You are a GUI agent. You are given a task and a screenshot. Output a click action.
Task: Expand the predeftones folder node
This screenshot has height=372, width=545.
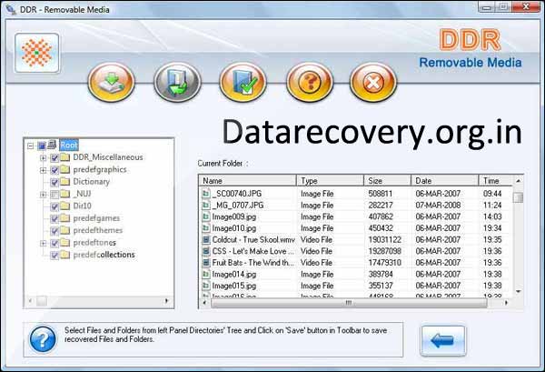[43, 243]
